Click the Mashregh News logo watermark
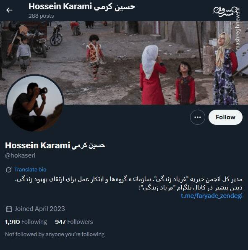Viewport: 248px width, 250px height. tap(225, 12)
